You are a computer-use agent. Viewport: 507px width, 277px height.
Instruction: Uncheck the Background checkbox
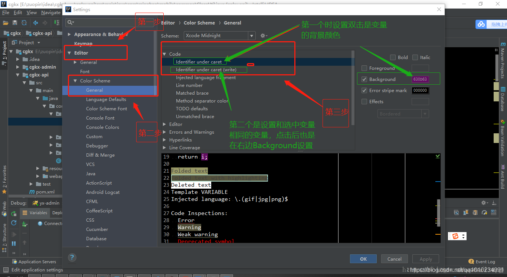pos(364,79)
